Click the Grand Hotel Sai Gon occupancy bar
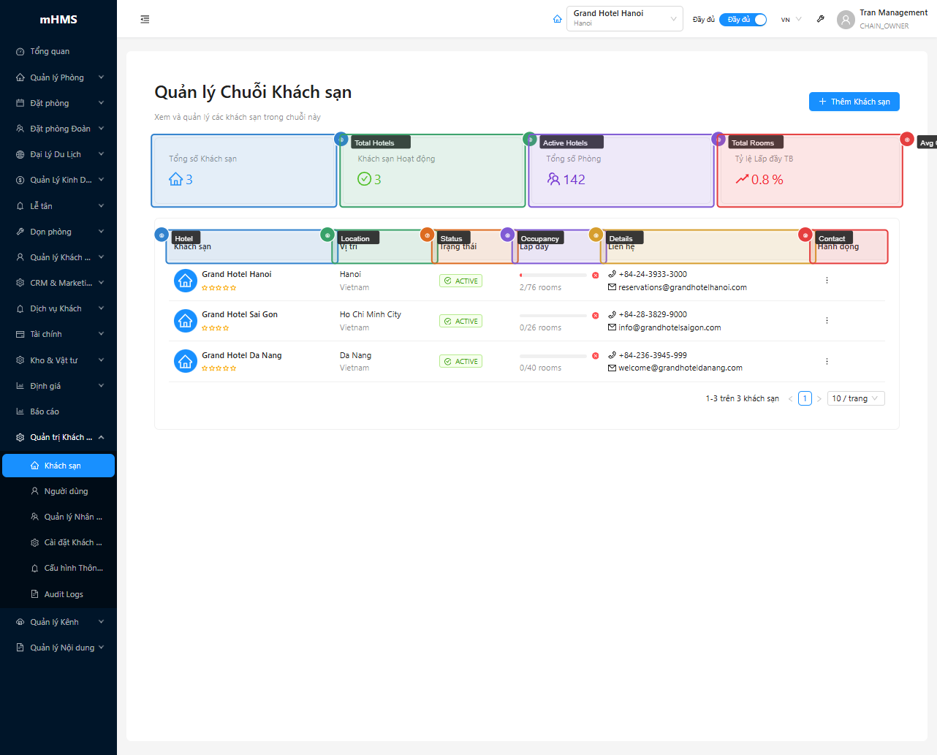This screenshot has width=937, height=755. click(x=553, y=316)
